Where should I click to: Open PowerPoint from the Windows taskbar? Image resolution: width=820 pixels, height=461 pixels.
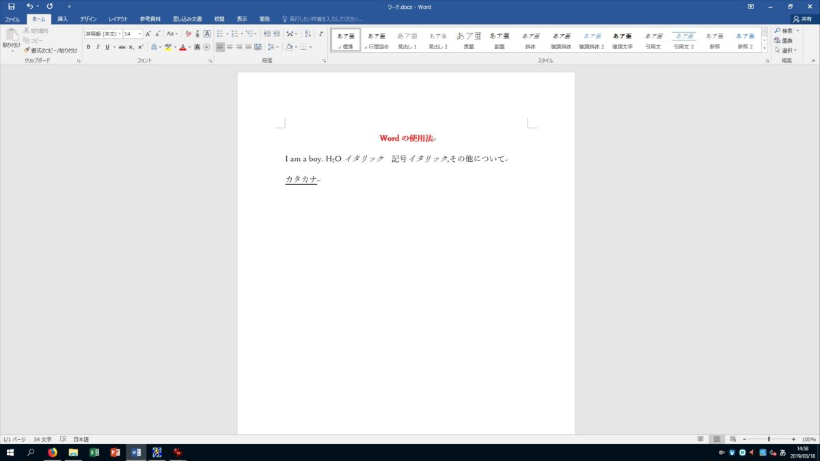tap(115, 452)
